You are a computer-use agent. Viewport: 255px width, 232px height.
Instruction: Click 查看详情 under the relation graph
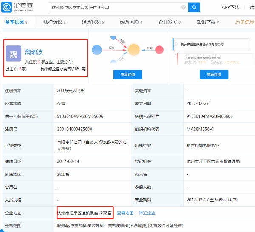pyautogui.click(x=127, y=74)
